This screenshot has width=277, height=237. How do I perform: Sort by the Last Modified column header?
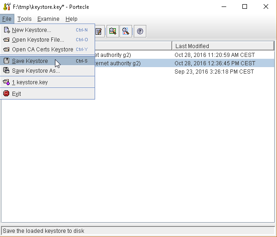(x=223, y=46)
